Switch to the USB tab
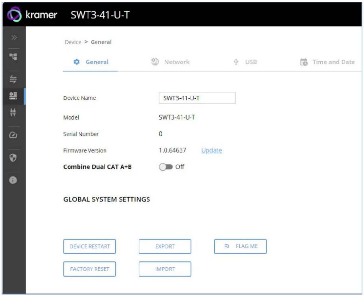 (x=245, y=62)
